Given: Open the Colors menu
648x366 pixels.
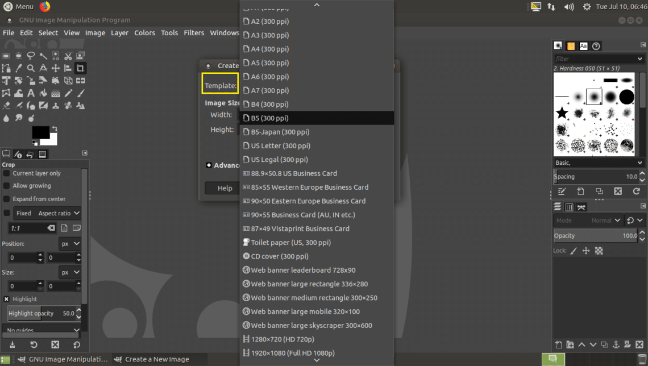Looking at the screenshot, I should pyautogui.click(x=144, y=32).
